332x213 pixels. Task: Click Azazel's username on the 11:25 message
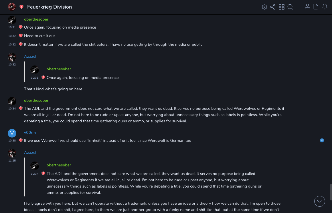[30, 152]
